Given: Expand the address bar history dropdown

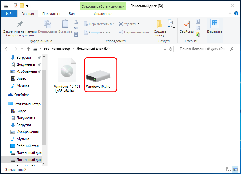Looking at the screenshot, I should click(165, 49).
